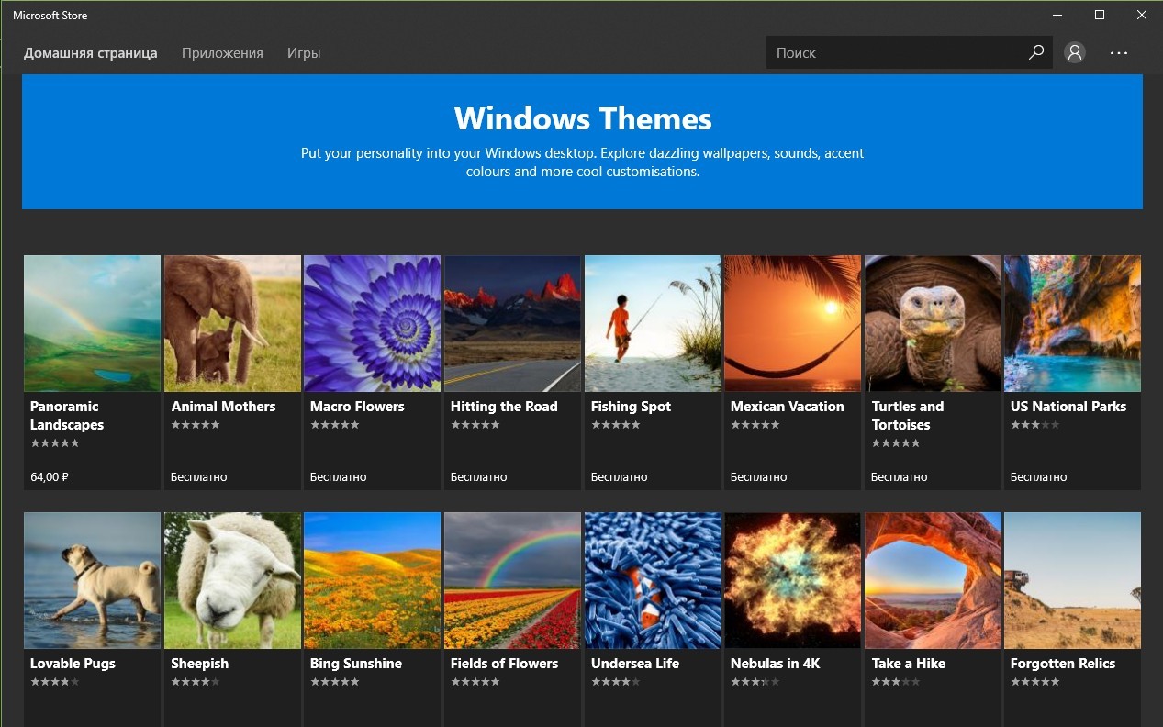The width and height of the screenshot is (1163, 727).
Task: Click the Animal Mothers title
Action: coord(223,407)
